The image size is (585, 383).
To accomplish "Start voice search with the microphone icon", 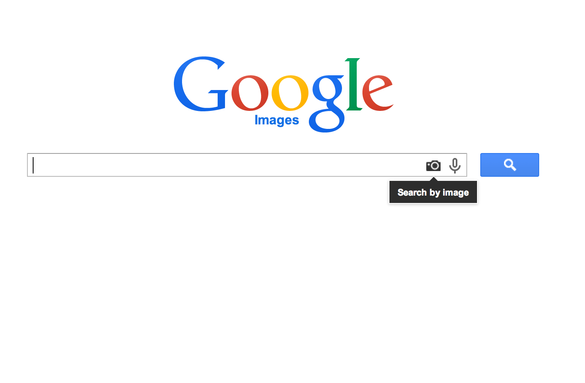I will coord(454,165).
